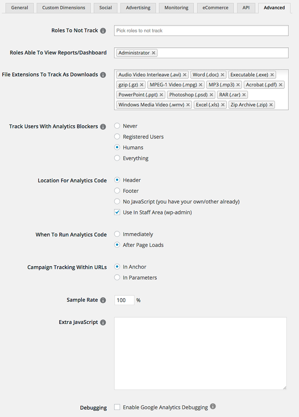Screen dimensions: 299x417
Task: Click info icon beside Track Users With Analytics Blockers
Action: (x=103, y=127)
